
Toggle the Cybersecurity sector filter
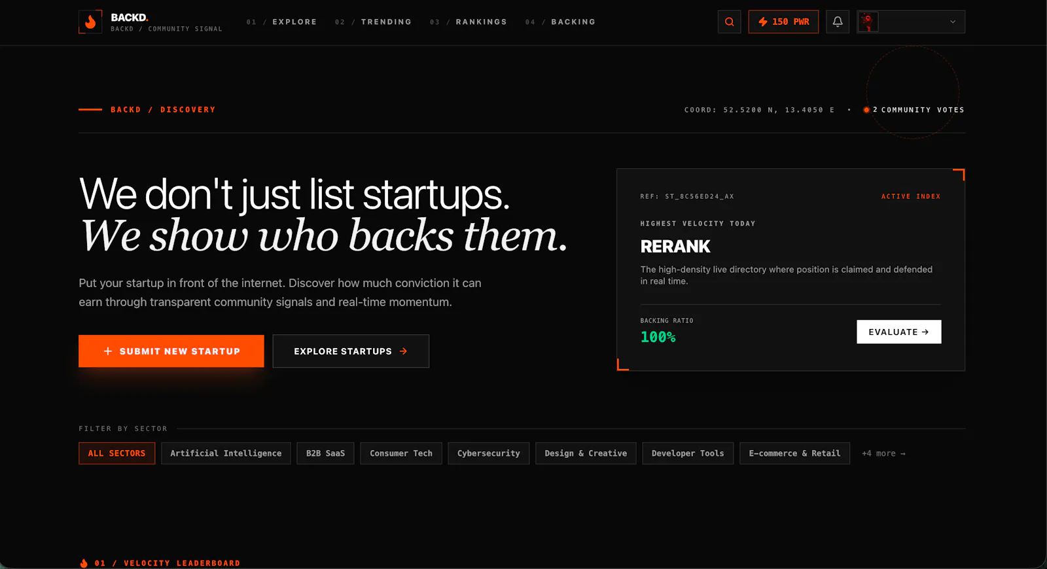(x=489, y=453)
